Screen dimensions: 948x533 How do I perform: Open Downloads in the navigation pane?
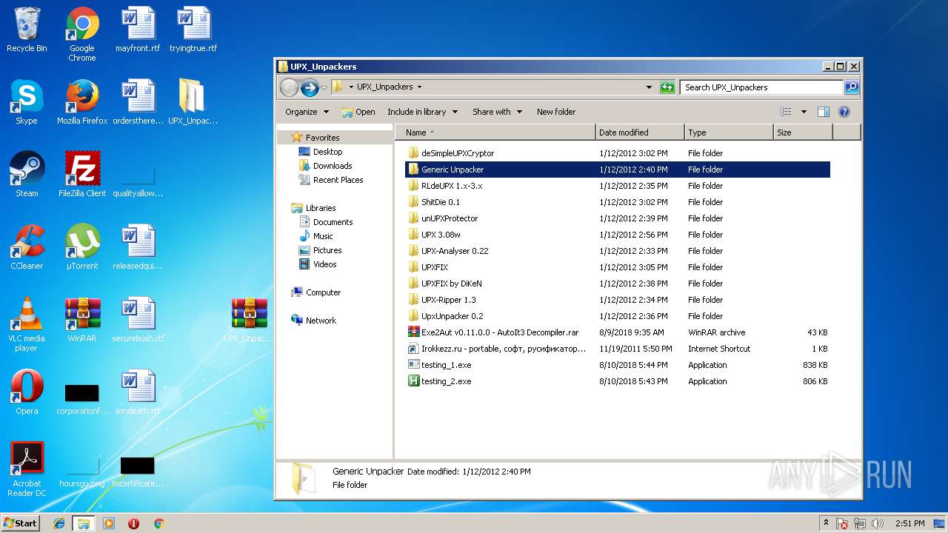pos(333,166)
